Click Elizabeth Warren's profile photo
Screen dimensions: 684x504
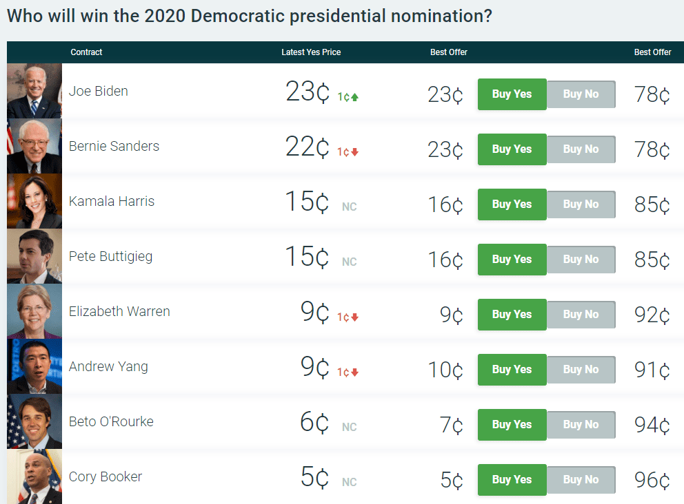(34, 311)
